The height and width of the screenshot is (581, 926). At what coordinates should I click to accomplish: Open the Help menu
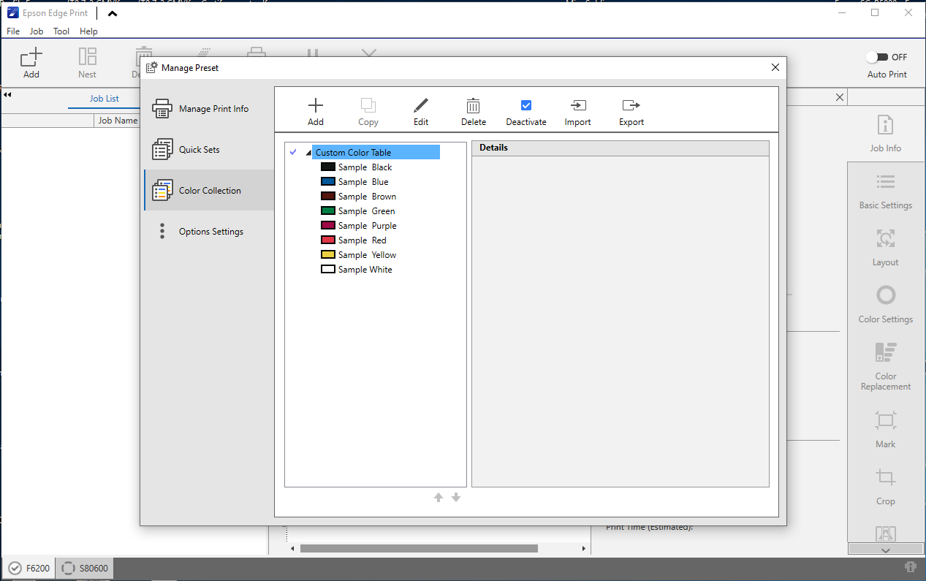tap(88, 31)
